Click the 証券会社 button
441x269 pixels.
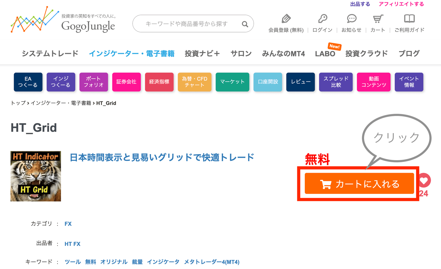click(127, 82)
